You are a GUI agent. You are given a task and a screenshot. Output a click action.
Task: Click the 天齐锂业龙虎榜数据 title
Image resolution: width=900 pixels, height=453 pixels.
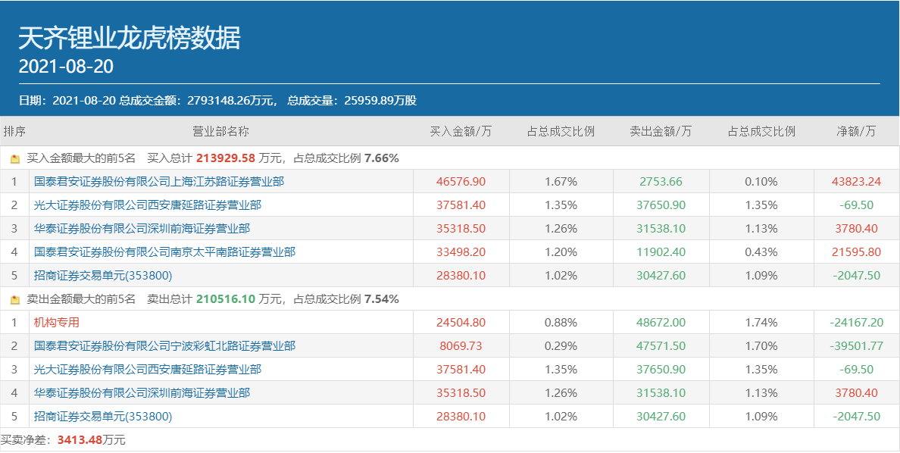point(130,38)
